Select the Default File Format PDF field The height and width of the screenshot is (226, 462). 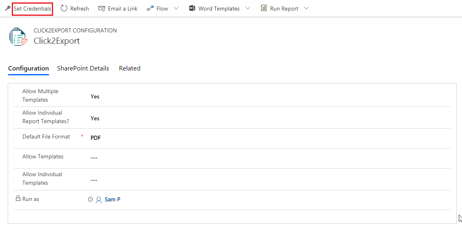coord(96,138)
